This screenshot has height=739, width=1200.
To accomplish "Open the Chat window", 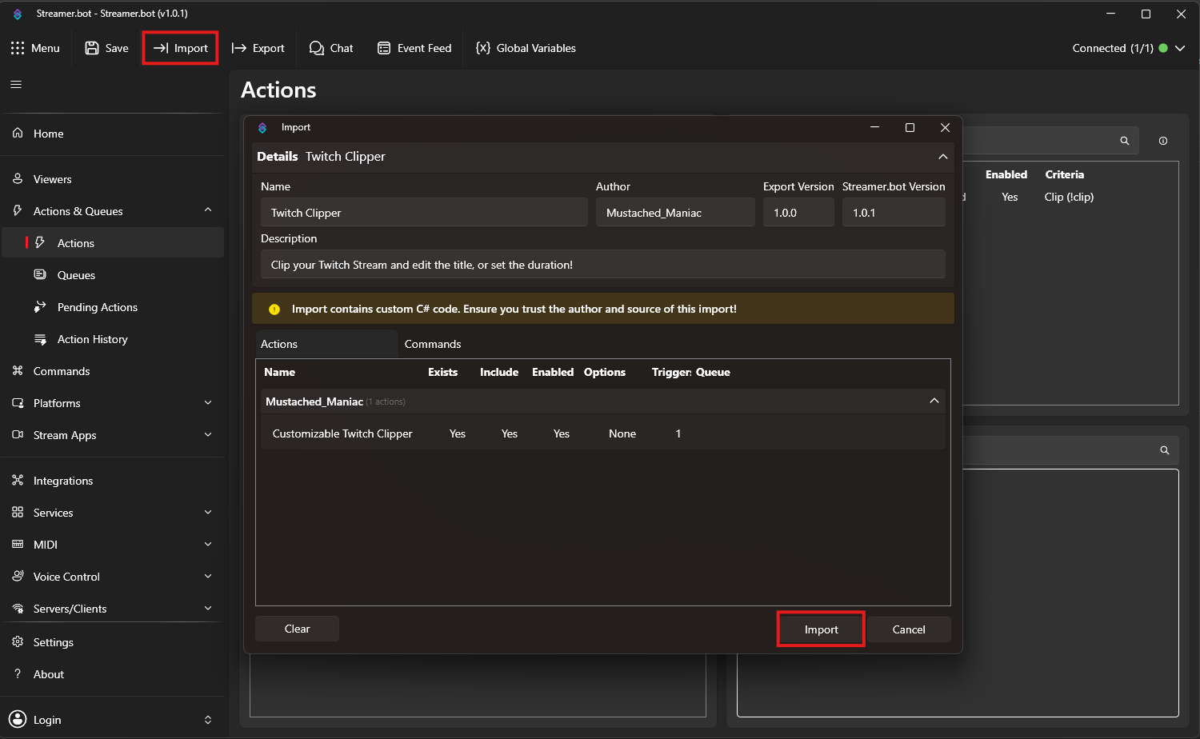I will click(331, 48).
